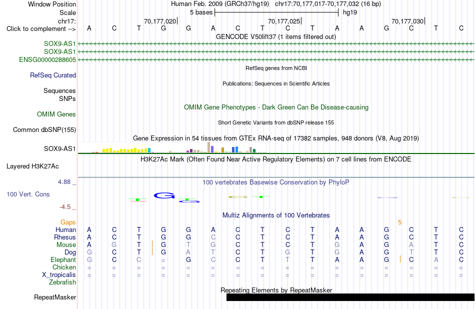Click the GTEx Gene Expression track title

(x=276, y=138)
